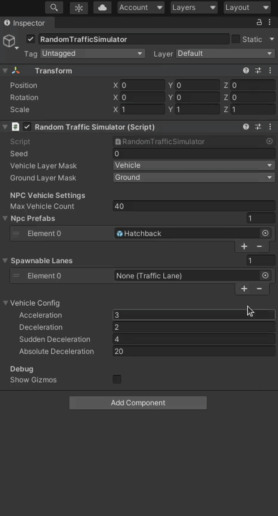Image resolution: width=278 pixels, height=516 pixels.
Task: Toggle the Static checkbox
Action: pos(236,39)
